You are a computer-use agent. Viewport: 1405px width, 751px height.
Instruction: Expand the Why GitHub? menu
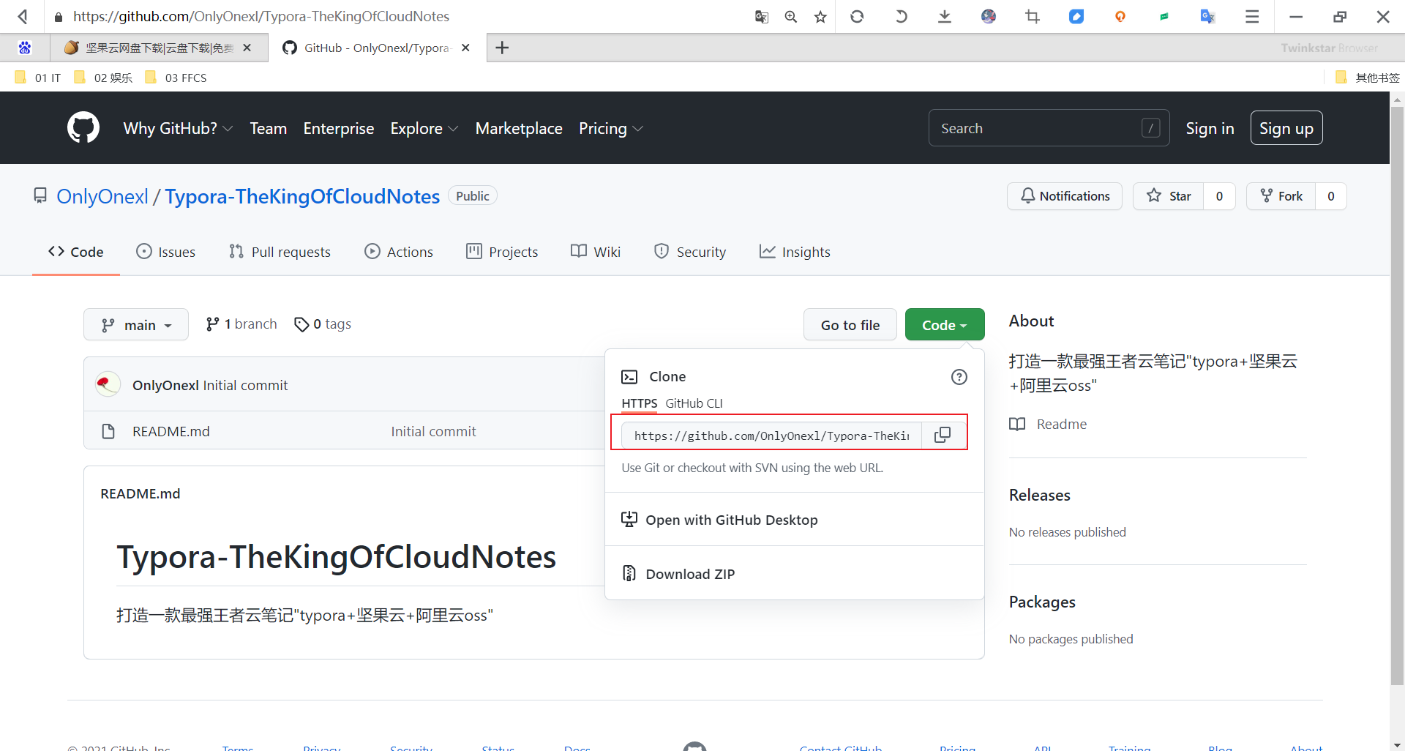click(x=178, y=128)
